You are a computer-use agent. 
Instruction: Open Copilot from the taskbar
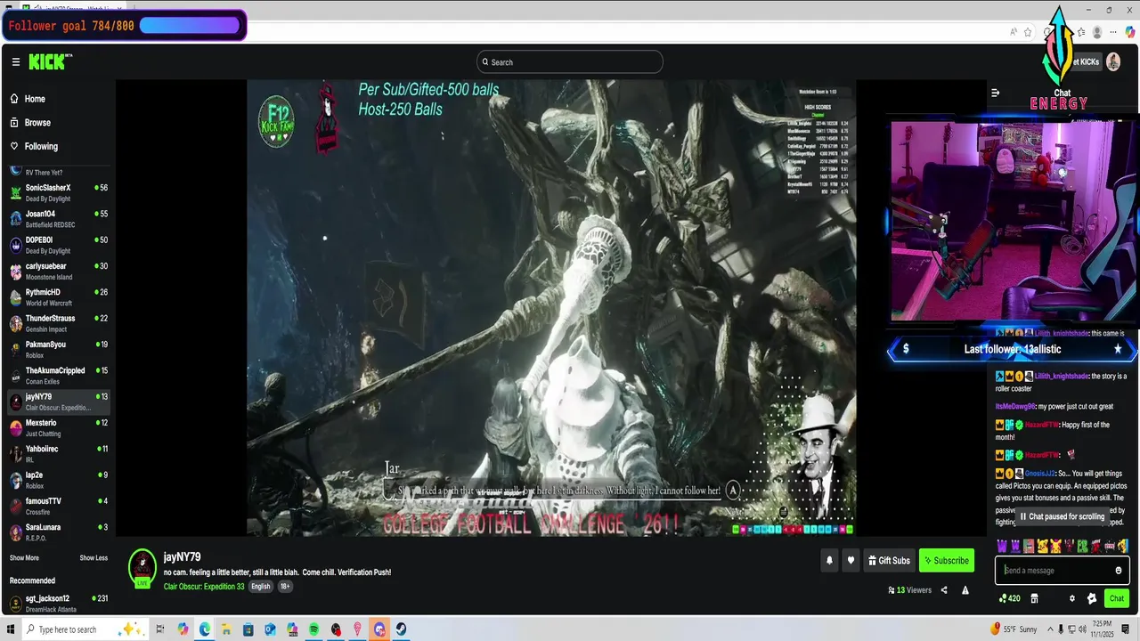(183, 629)
